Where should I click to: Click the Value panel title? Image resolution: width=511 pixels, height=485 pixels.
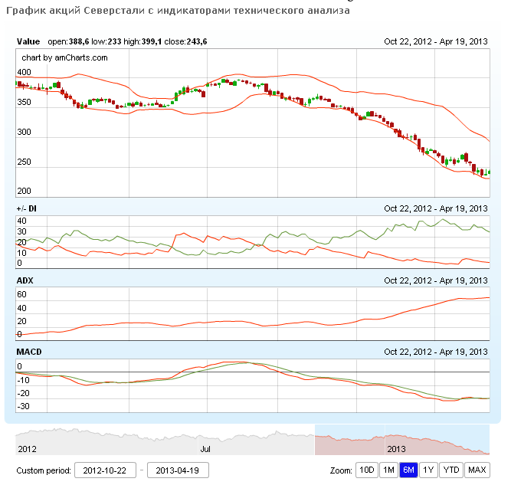[x=28, y=41]
